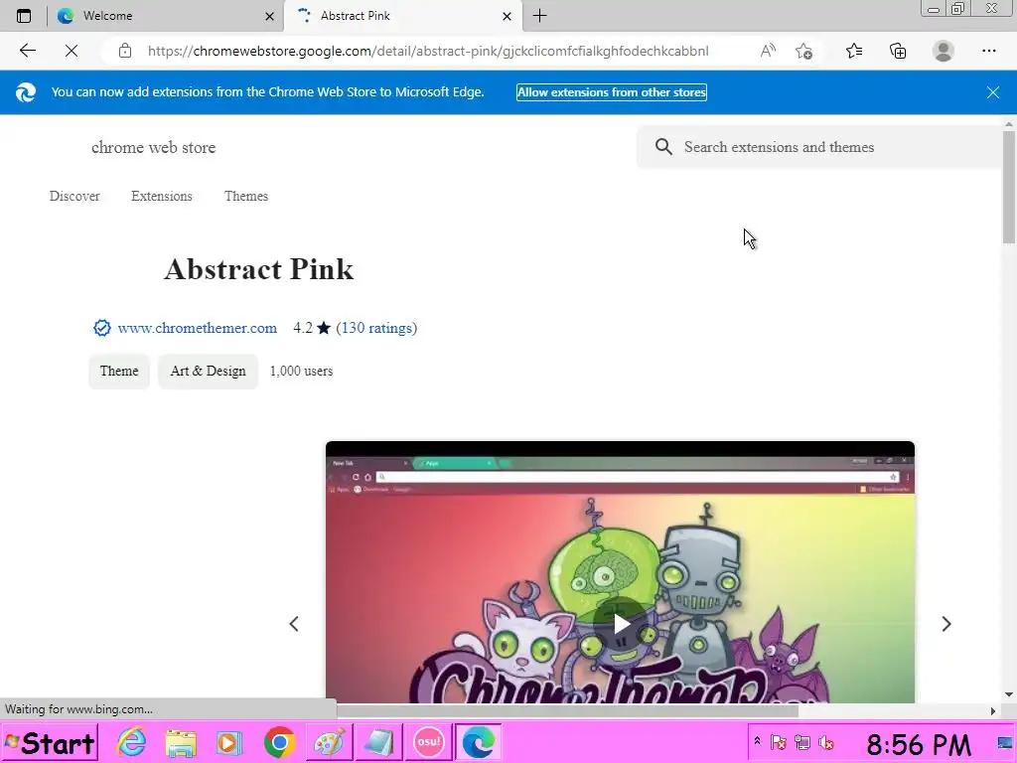Viewport: 1017px width, 763px height.
Task: Click the horizontal scrollbar right arrow
Action: pyautogui.click(x=993, y=711)
